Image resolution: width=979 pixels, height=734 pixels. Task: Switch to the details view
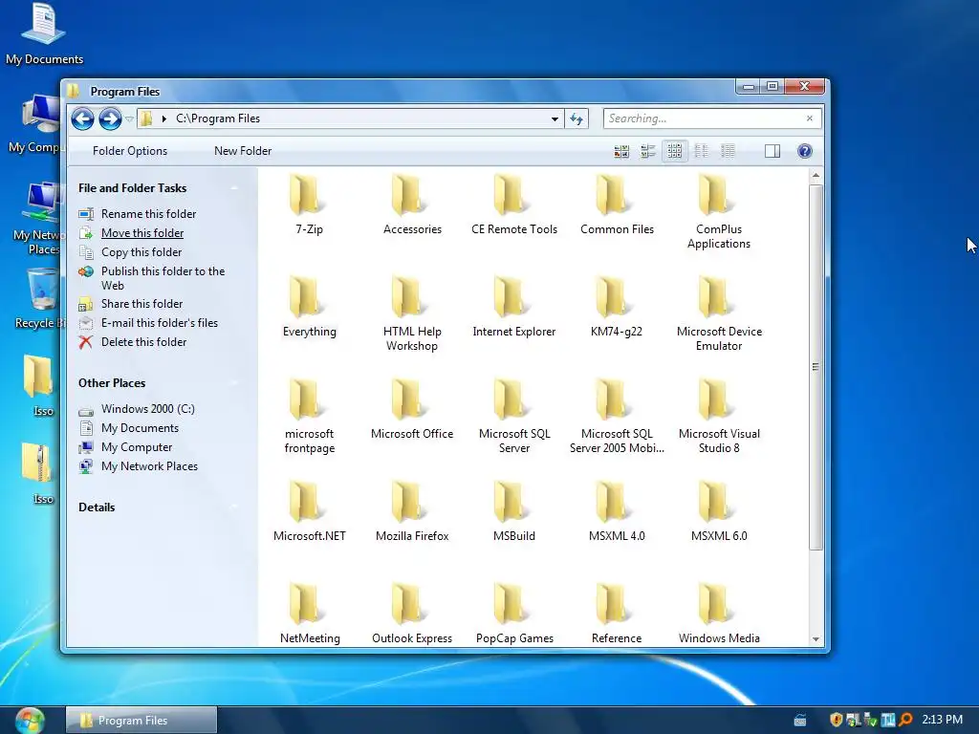pyautogui.click(x=728, y=151)
